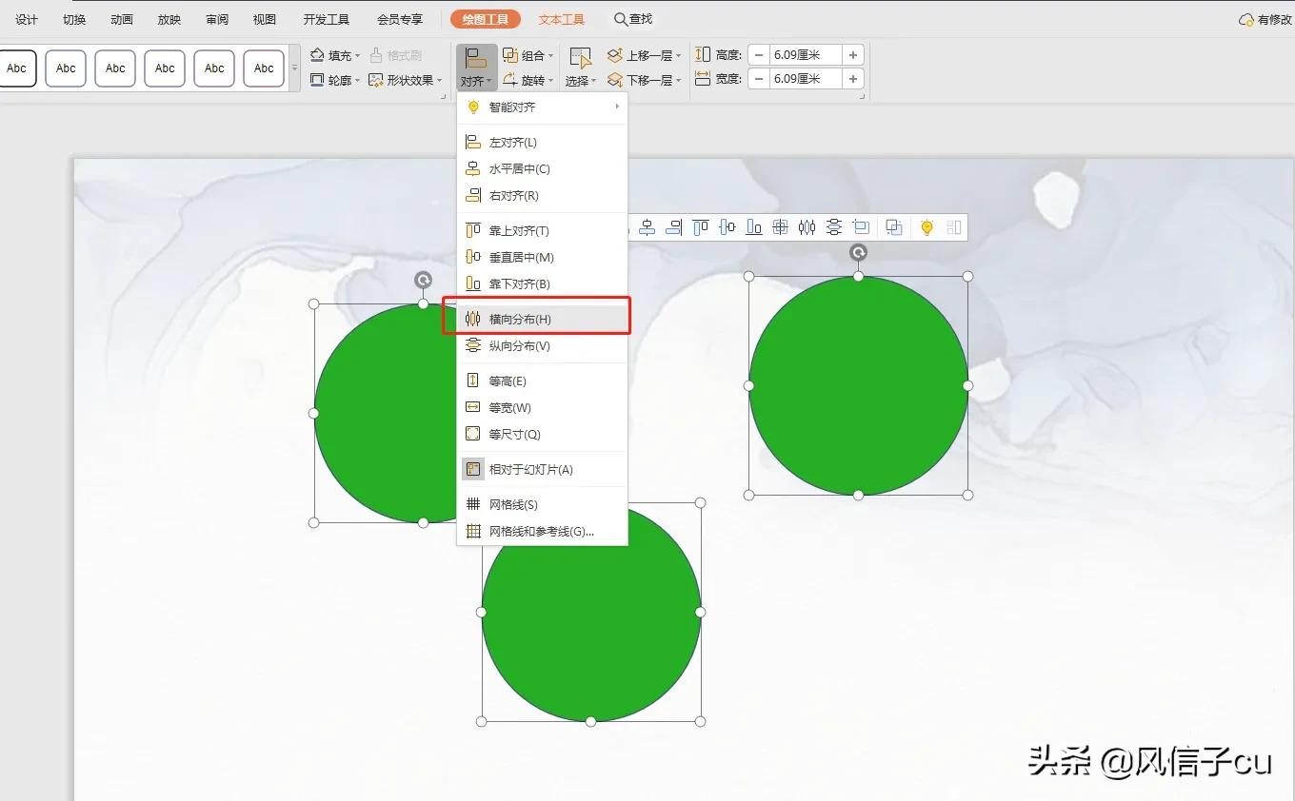1295x801 pixels.
Task: Select 右对齐(R) menu entry
Action: (x=542, y=196)
